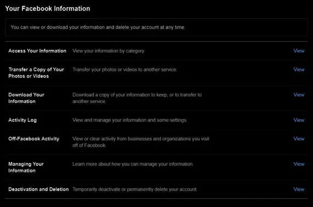Click the Download Your Information row title
Image resolution: width=313 pixels, height=207 pixels.
26,98
